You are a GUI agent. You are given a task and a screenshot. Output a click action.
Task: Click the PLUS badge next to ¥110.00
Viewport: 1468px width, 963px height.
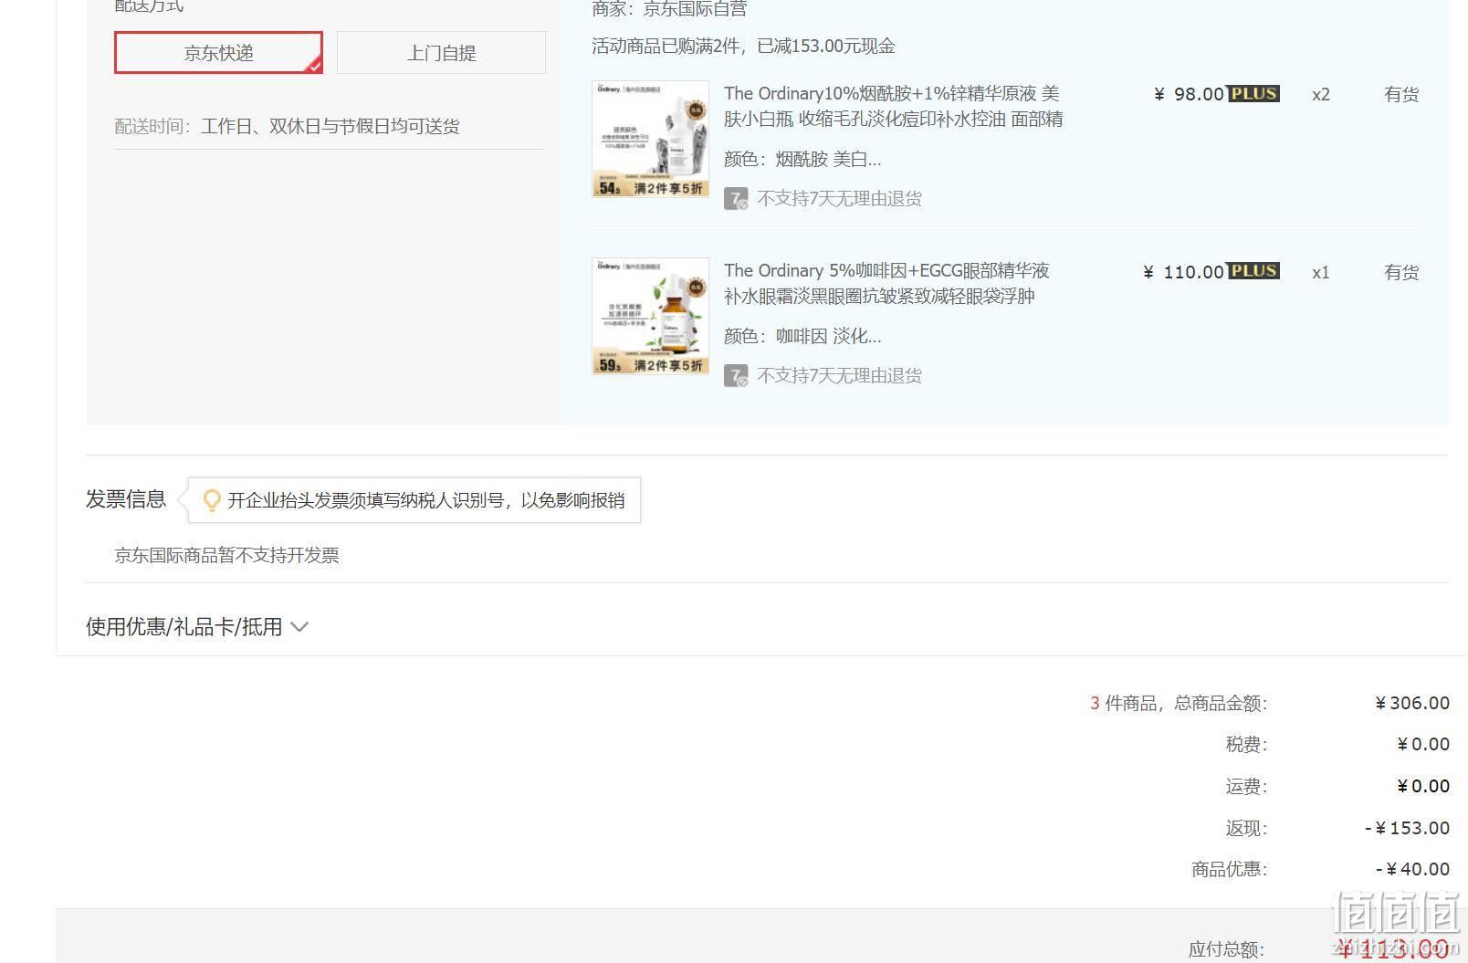[x=1253, y=271]
